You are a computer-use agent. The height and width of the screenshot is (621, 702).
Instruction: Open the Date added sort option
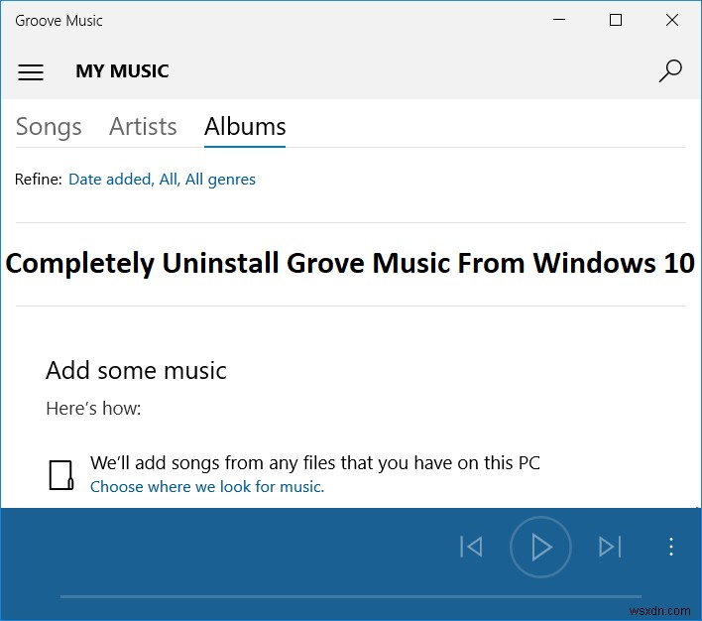[x=111, y=180]
